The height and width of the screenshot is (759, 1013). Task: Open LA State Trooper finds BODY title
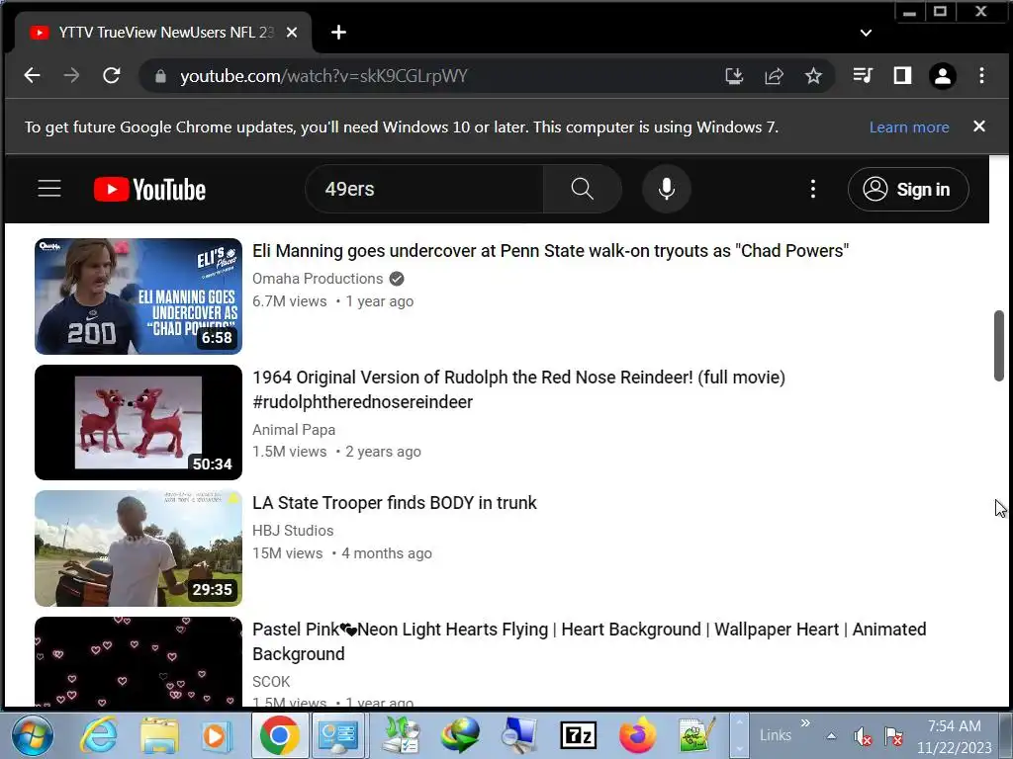[x=395, y=503]
